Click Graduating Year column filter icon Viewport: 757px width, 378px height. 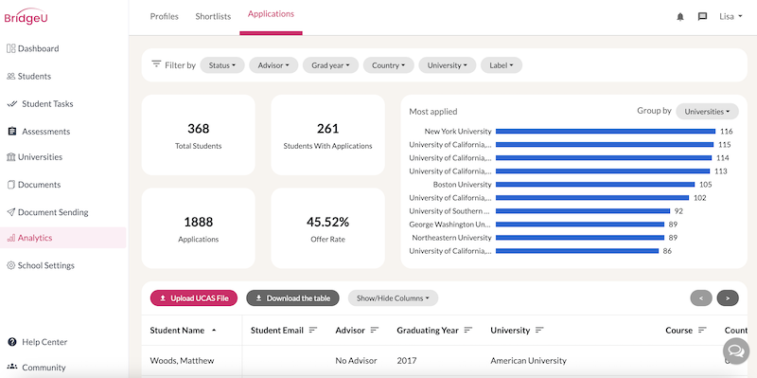(x=467, y=330)
